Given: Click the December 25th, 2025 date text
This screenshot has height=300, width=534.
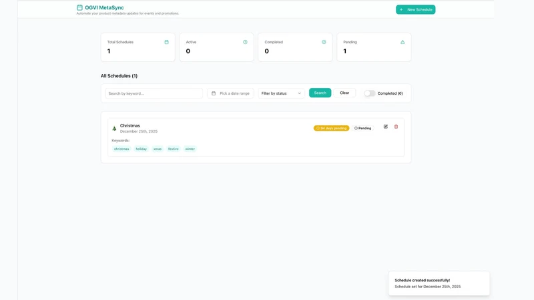Looking at the screenshot, I should tap(139, 131).
